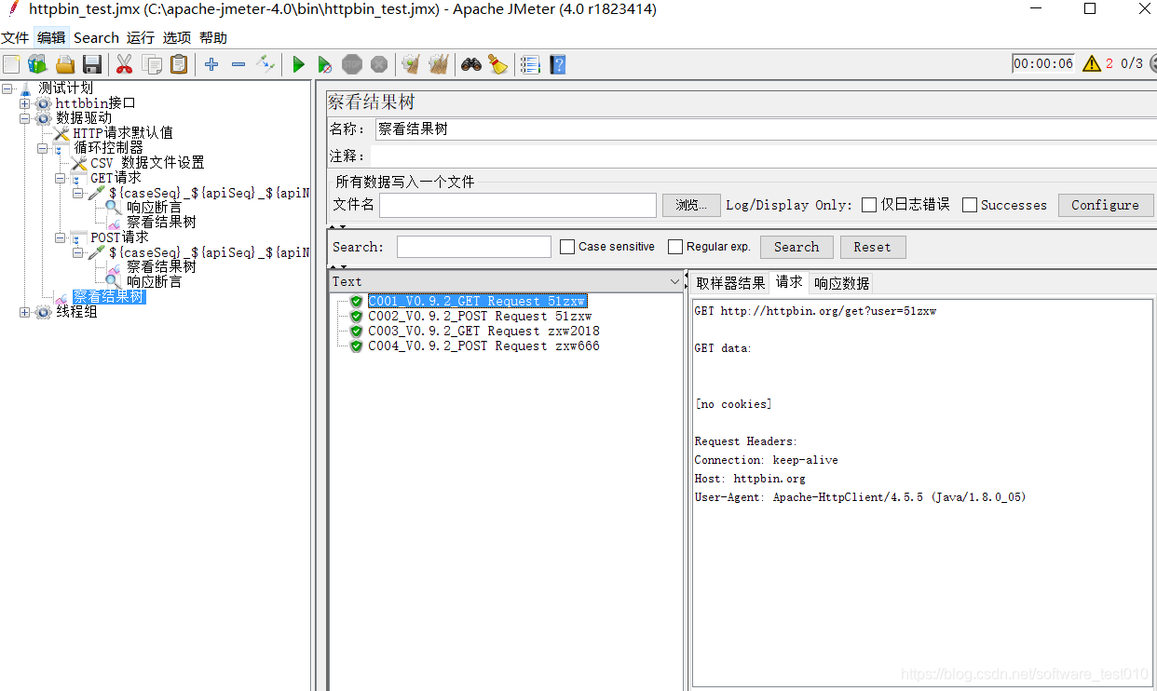This screenshot has height=691, width=1157.
Task: Open the '运行' menu
Action: point(141,37)
